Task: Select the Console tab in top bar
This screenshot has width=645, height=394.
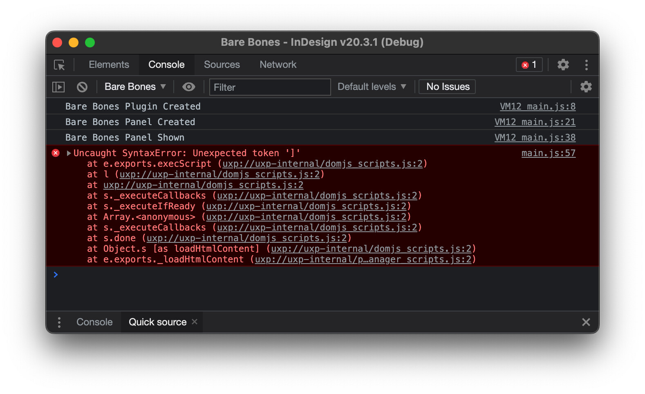Action: tap(166, 65)
